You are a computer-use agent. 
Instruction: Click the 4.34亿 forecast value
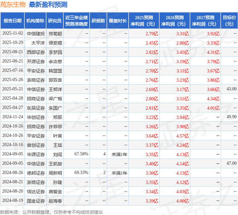(x=213, y=98)
